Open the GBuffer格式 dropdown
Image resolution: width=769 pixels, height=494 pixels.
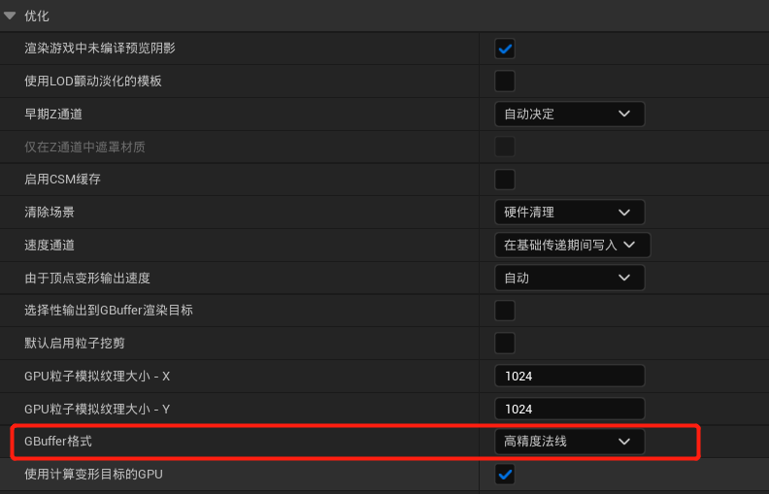point(569,442)
